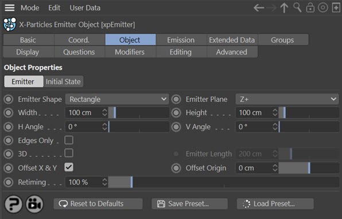Image resolution: width=342 pixels, height=219 pixels.
Task: Click the Offset Origin value field
Action: tap(254, 168)
